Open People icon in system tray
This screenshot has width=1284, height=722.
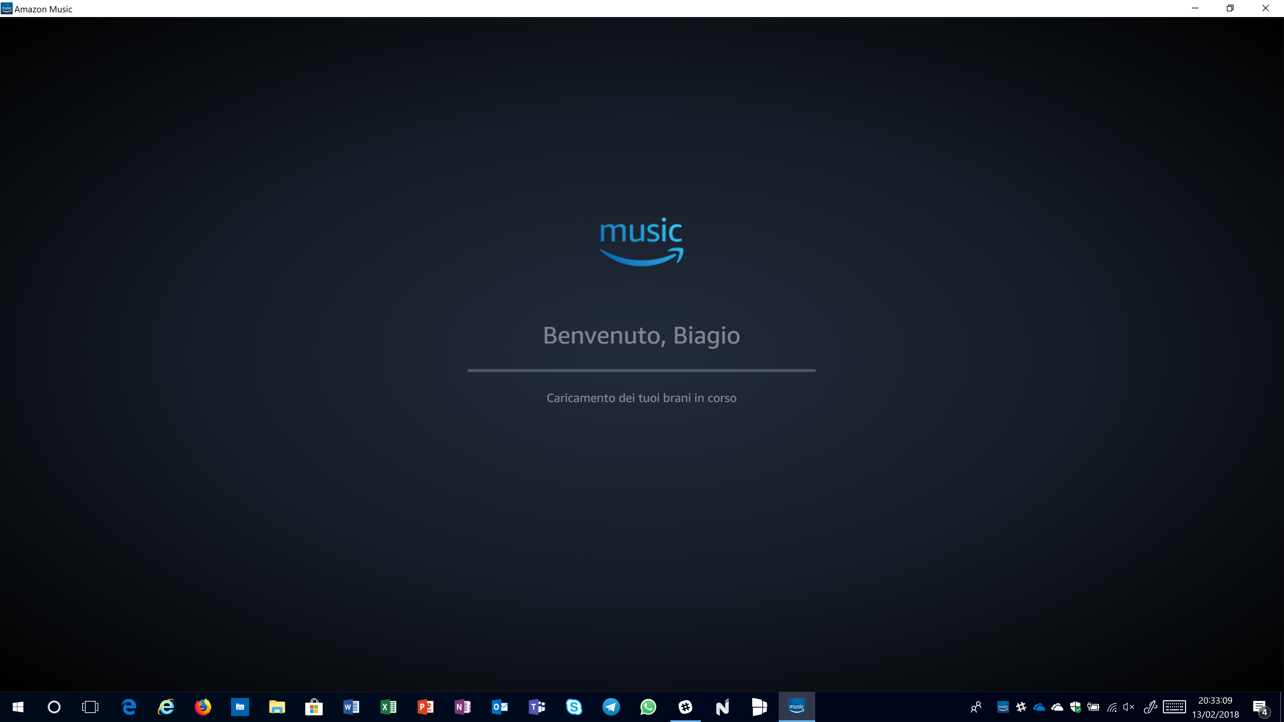point(976,707)
